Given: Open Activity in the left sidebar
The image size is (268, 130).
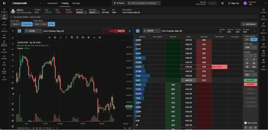Looking at the screenshot, I should (4, 23).
